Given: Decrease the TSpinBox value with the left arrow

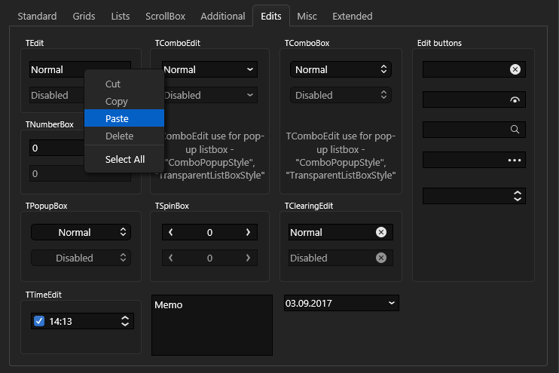Looking at the screenshot, I should 171,232.
